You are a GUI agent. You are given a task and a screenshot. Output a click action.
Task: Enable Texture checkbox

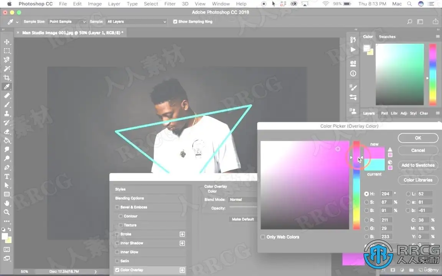[x=120, y=225]
